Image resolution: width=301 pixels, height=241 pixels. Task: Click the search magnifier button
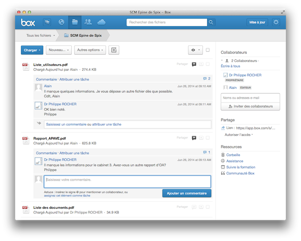211,22
